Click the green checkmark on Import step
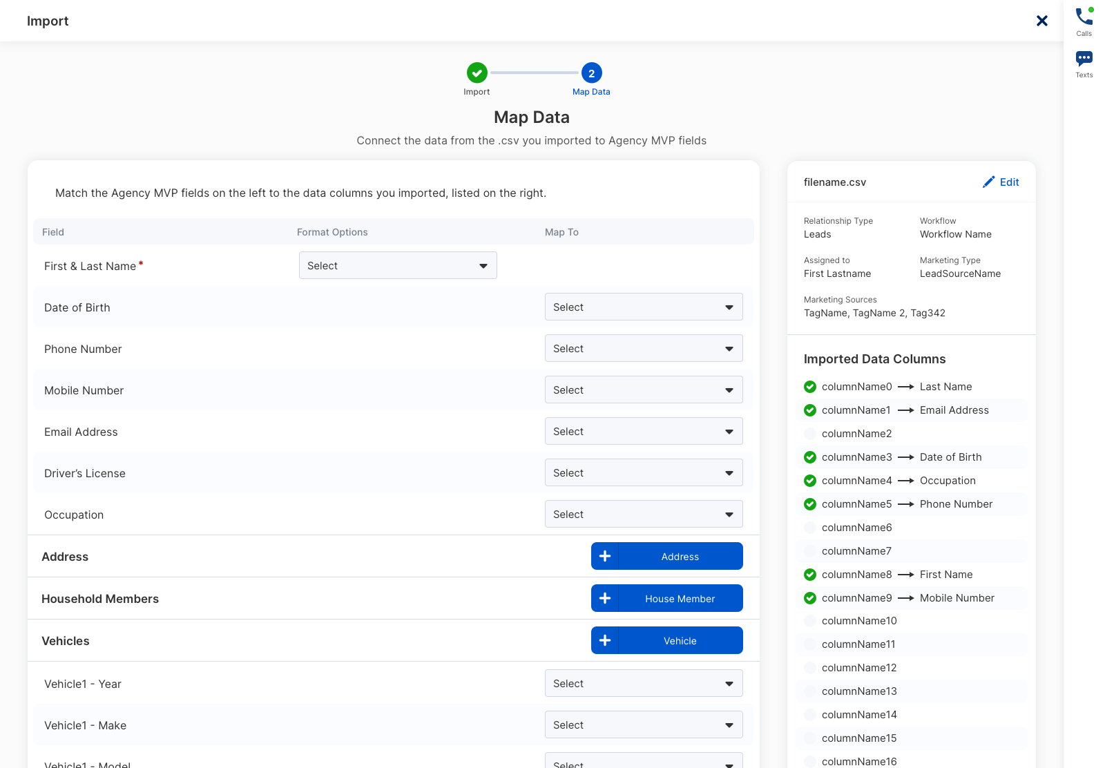Viewport: 1105px width, 768px height. click(x=477, y=73)
